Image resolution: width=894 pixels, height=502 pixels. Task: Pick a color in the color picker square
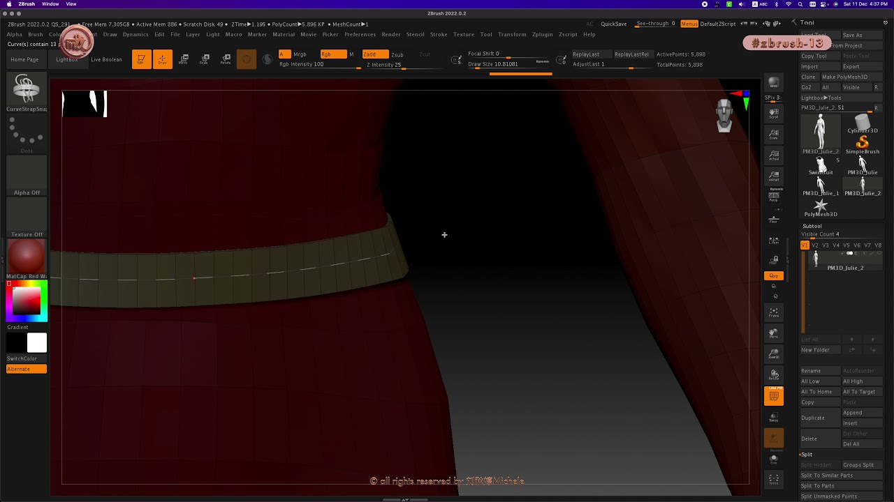tap(27, 301)
